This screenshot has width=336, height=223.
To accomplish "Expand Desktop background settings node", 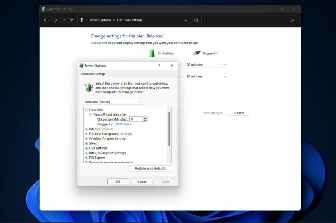I will [86, 134].
